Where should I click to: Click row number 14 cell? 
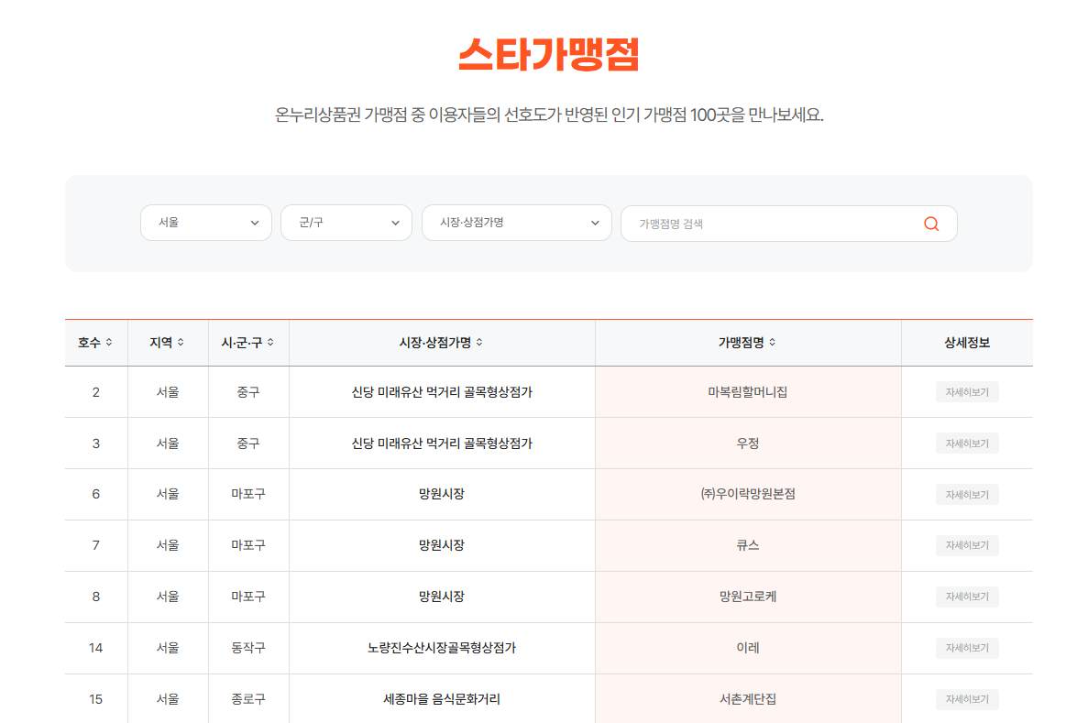95,648
